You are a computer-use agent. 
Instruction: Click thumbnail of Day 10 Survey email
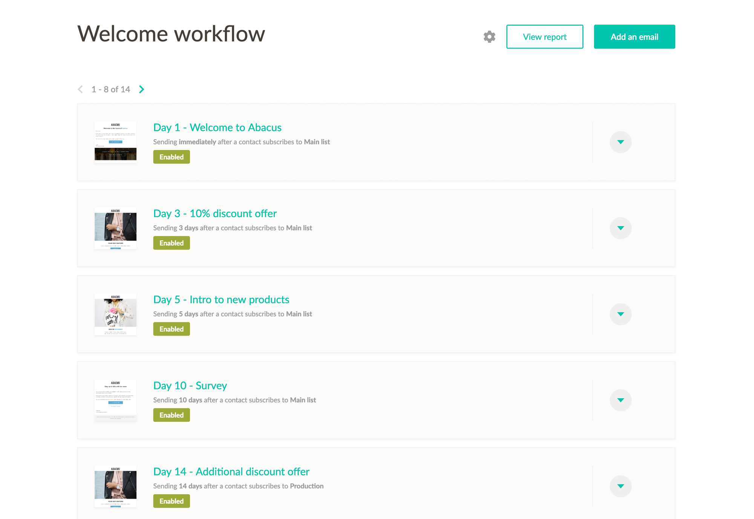tap(115, 400)
